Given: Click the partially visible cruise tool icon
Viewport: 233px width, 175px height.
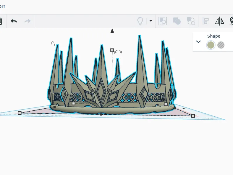Looking at the screenshot, I should 231,21.
